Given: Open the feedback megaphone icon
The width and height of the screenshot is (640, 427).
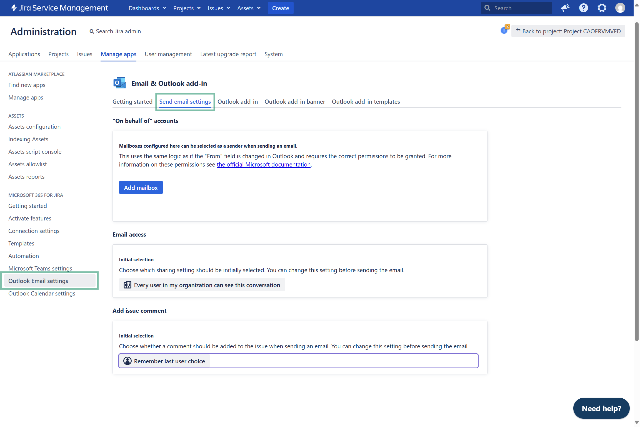Looking at the screenshot, I should 565,8.
